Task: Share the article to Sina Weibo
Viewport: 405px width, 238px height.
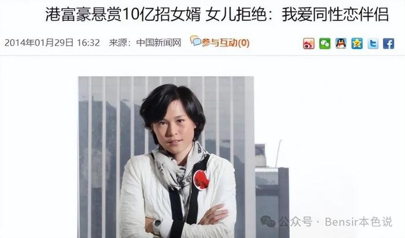Action: [x=308, y=43]
